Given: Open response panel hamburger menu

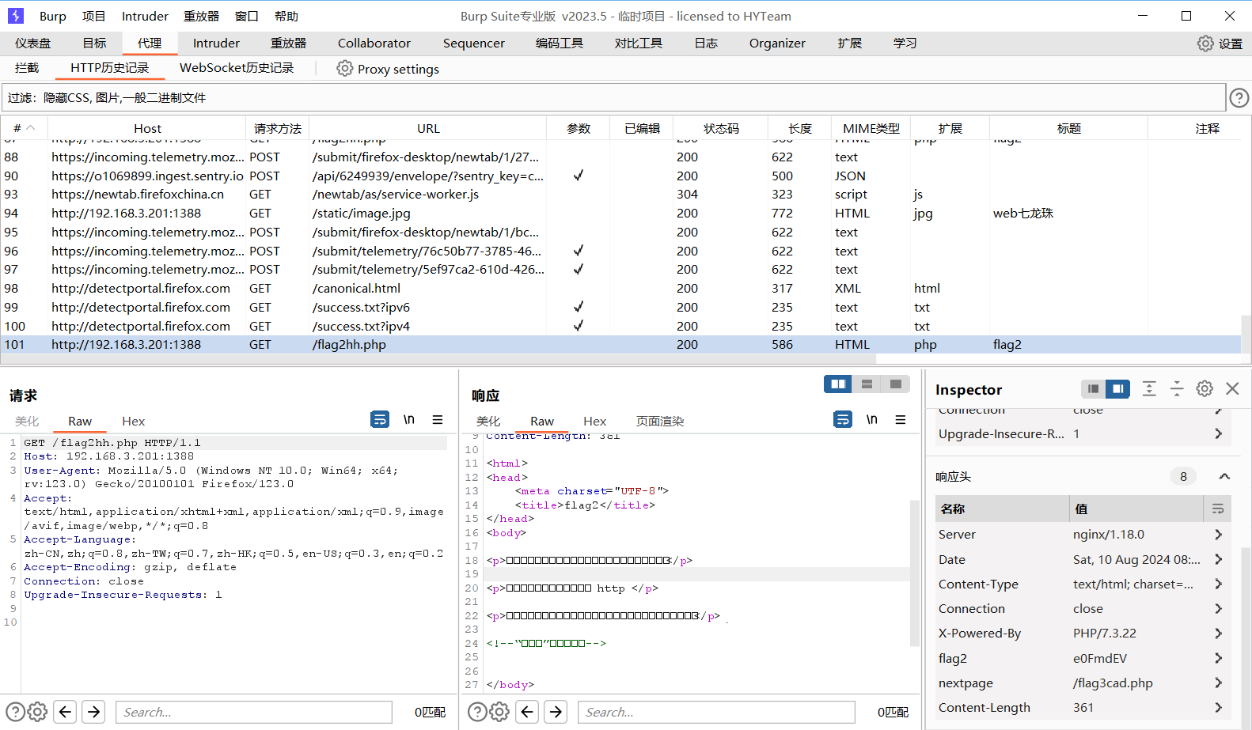Looking at the screenshot, I should (x=901, y=419).
